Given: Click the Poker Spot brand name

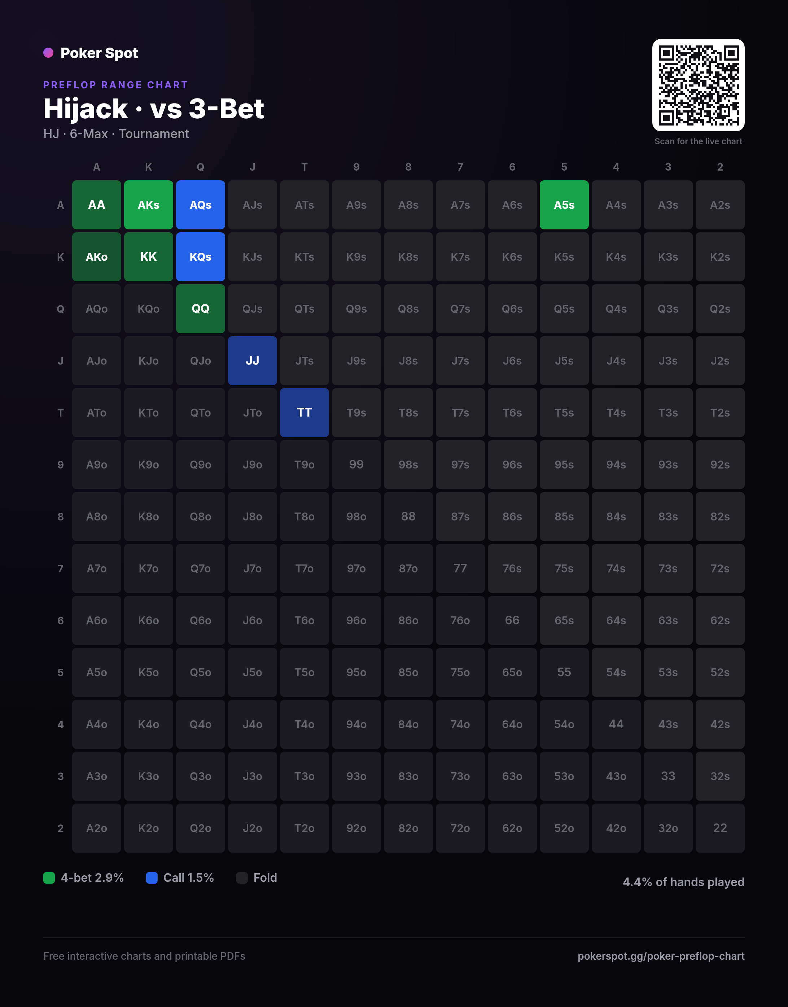Looking at the screenshot, I should click(x=99, y=53).
